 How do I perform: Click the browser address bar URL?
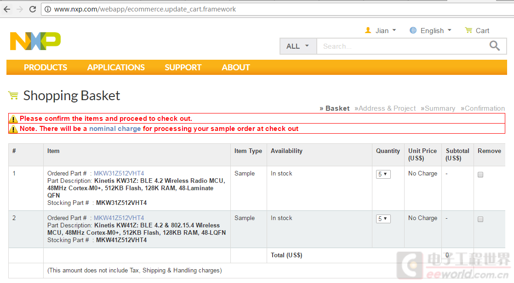(x=145, y=9)
